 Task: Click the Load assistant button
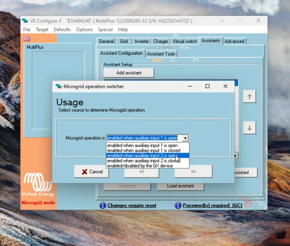point(181,186)
